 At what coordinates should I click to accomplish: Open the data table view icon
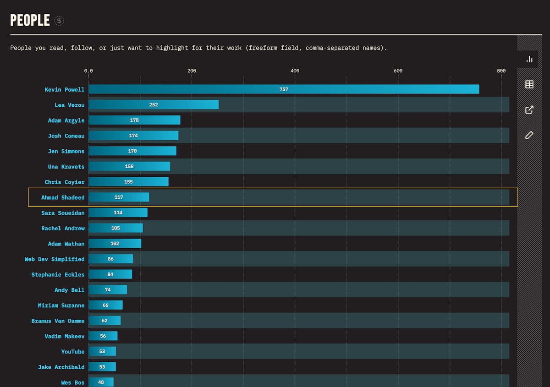coord(529,84)
